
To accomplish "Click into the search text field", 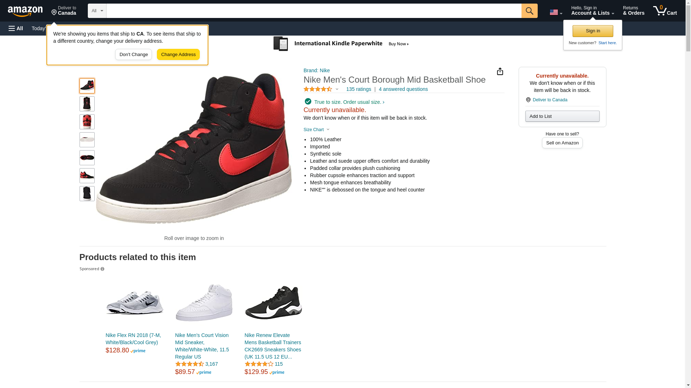I will pos(313,11).
